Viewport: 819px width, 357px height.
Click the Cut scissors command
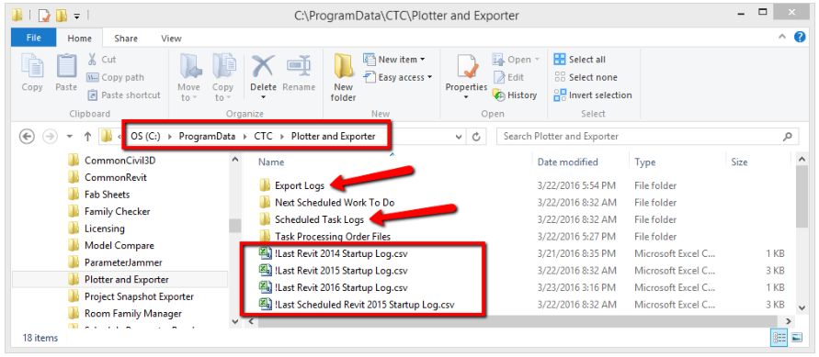click(x=102, y=60)
